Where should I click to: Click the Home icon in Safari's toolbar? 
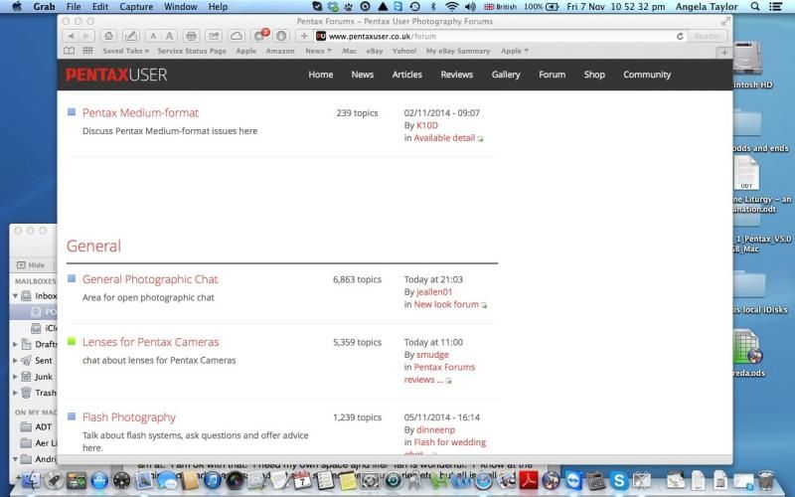(108, 36)
